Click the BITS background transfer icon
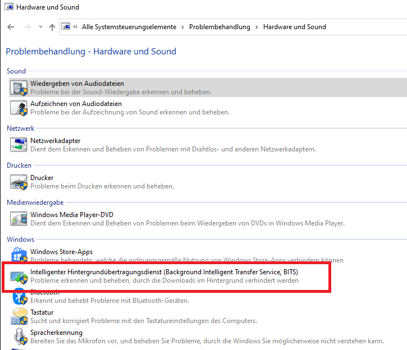Image resolution: width=407 pixels, height=350 pixels. tap(19, 277)
